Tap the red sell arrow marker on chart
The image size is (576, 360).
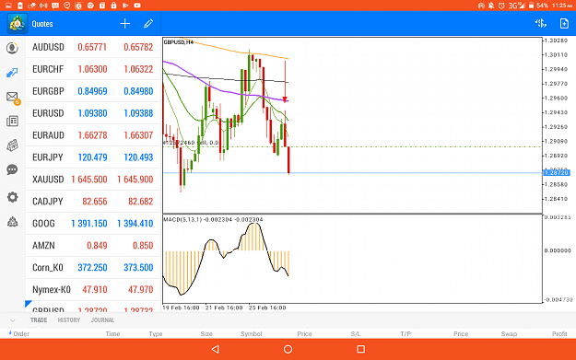point(285,81)
